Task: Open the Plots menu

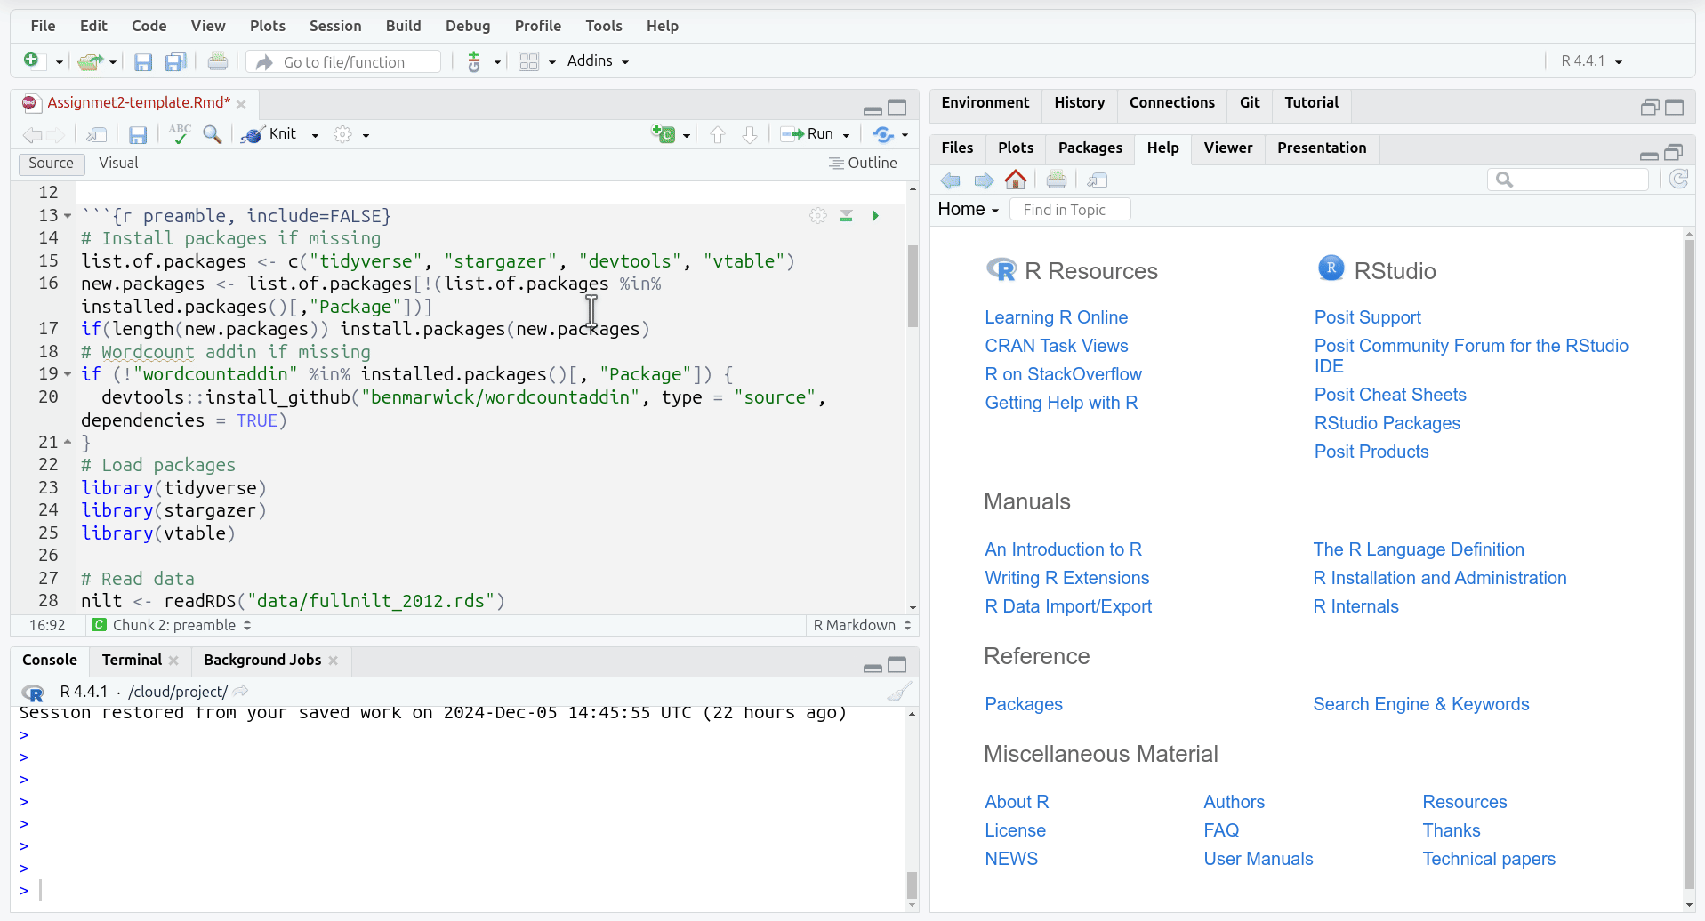Action: tap(268, 26)
